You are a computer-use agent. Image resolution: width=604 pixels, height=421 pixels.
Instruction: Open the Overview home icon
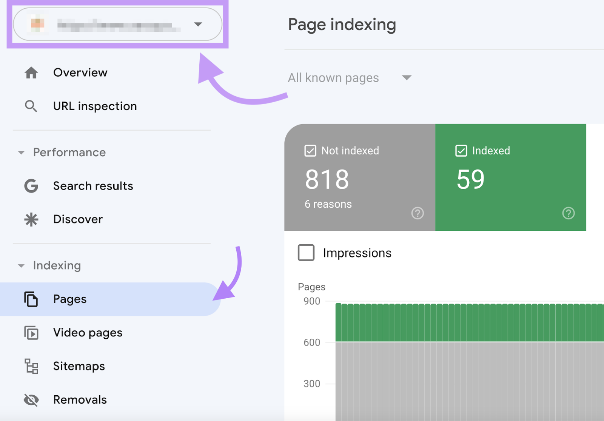(32, 72)
